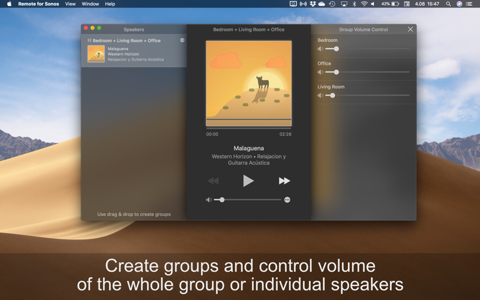480x300 pixels.
Task: Open the View menu
Action: pos(70,4)
